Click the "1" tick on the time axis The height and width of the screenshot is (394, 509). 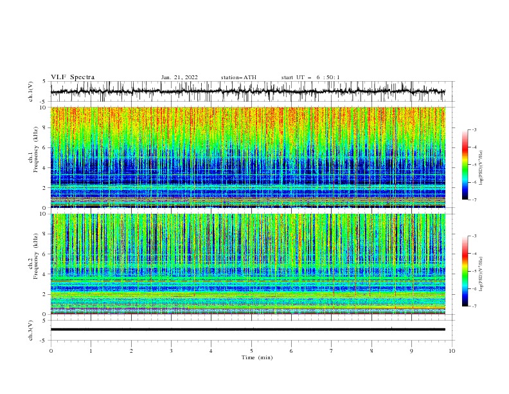pos(91,351)
